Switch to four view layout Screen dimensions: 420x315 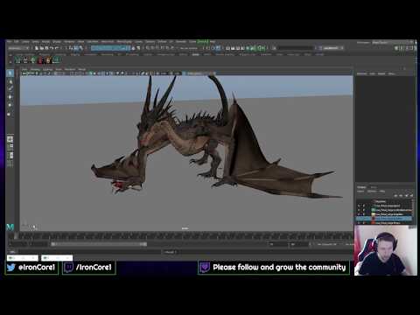(10, 147)
